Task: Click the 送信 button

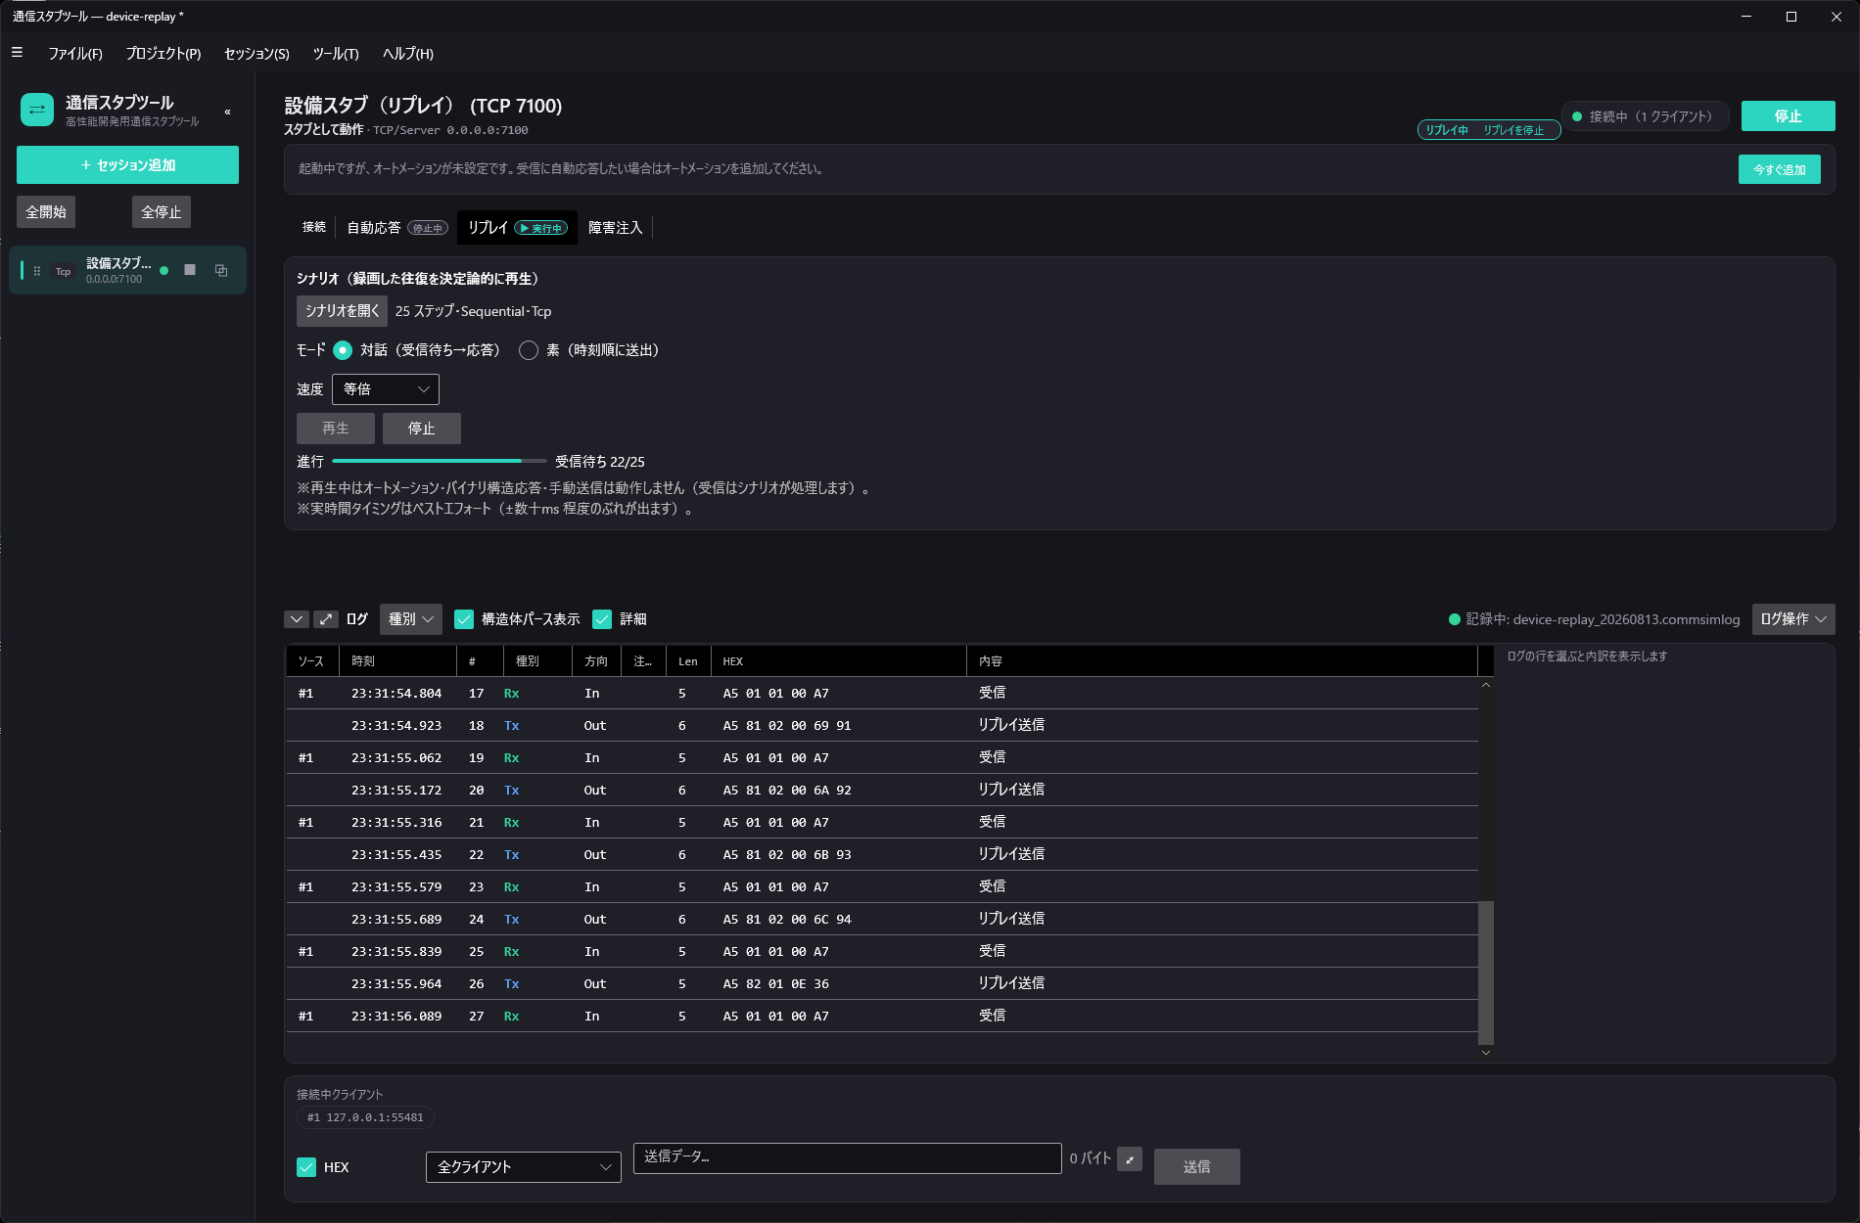Action: point(1196,1167)
